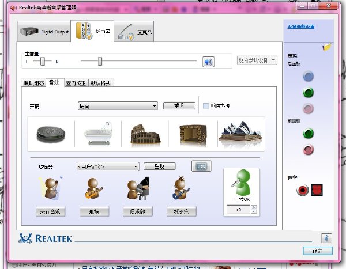Viewport: 346px width, 269px height.
Task: Click the L/R balance slider handle
Action: pos(43,61)
